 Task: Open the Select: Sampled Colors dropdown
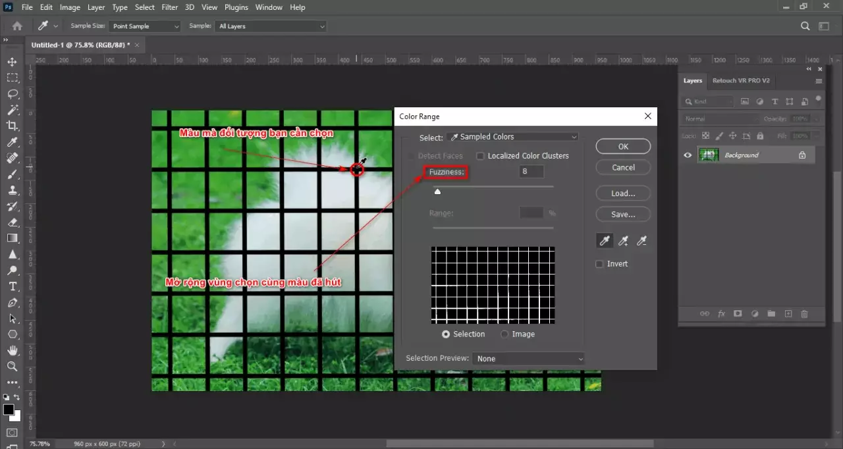click(513, 136)
